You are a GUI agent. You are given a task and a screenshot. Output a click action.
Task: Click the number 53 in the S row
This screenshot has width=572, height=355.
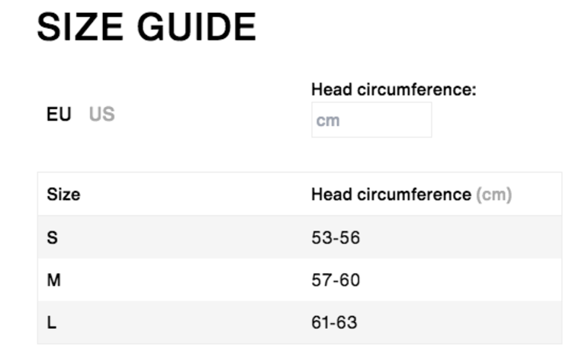click(321, 237)
